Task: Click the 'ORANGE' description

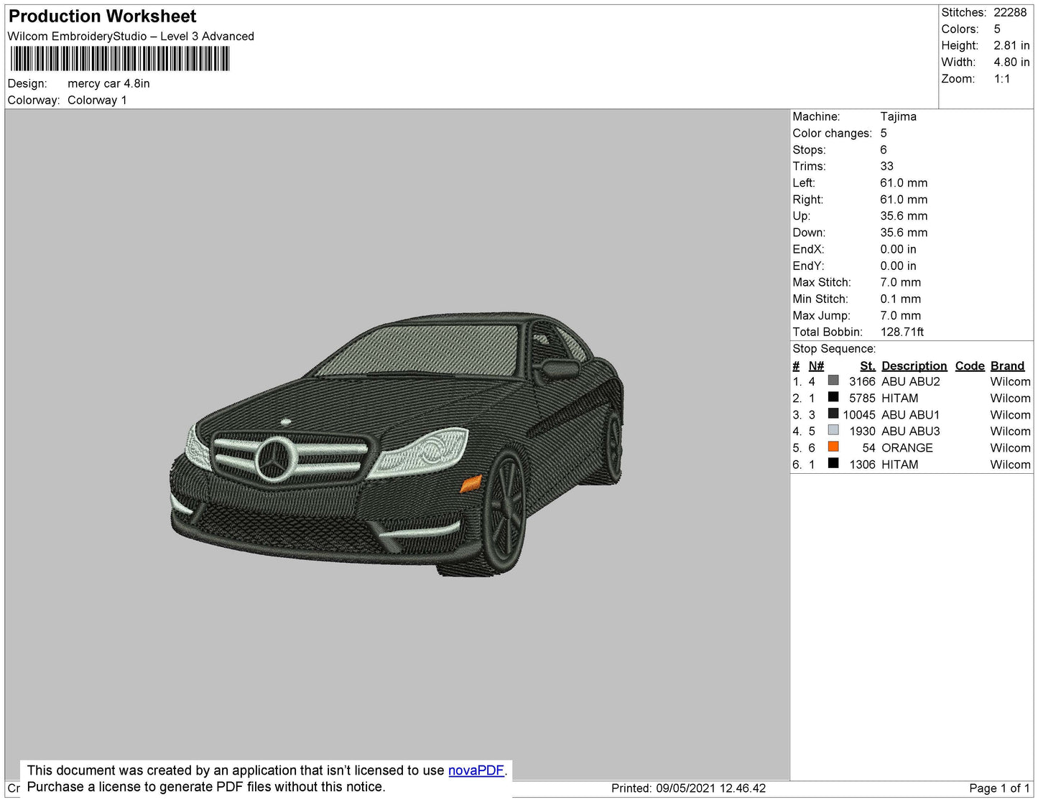Action: pos(907,447)
